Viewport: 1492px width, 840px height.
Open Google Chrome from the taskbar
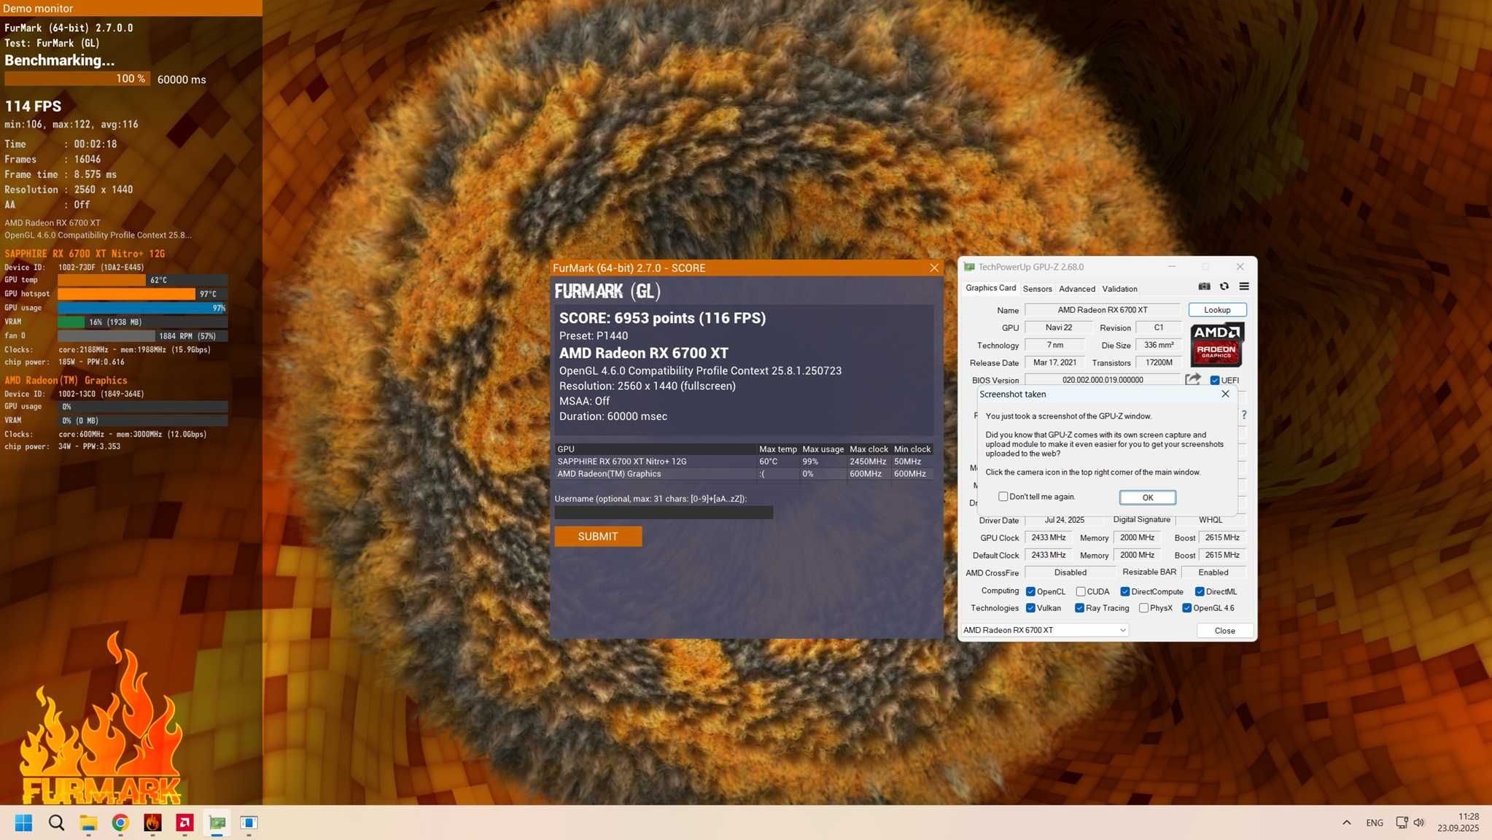pyautogui.click(x=120, y=822)
